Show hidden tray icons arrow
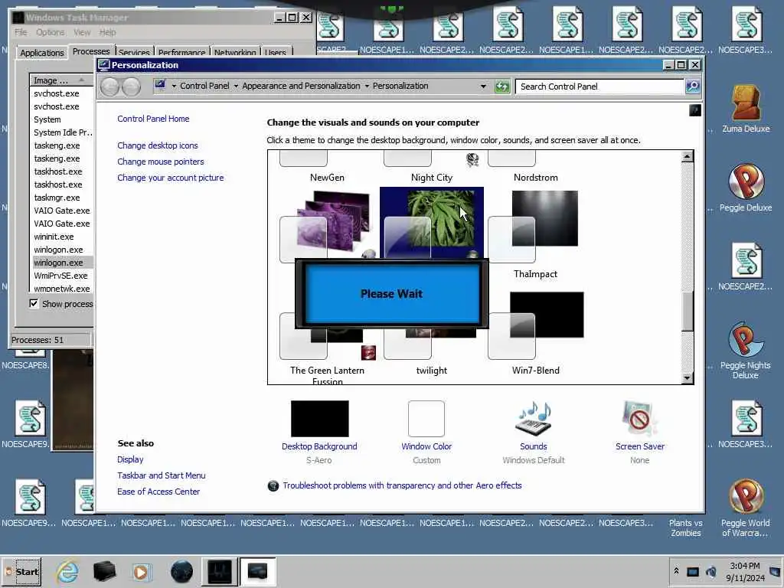 pyautogui.click(x=676, y=570)
